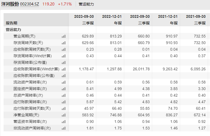Click the 存货周转率(公布值) row label
Image resolution: width=210 pixels, height=136 pixels.
(x=30, y=62)
